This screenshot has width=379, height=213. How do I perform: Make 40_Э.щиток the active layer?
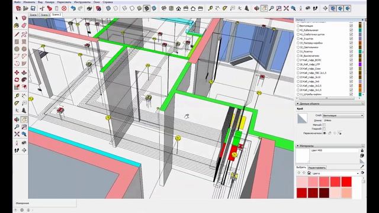298,38
